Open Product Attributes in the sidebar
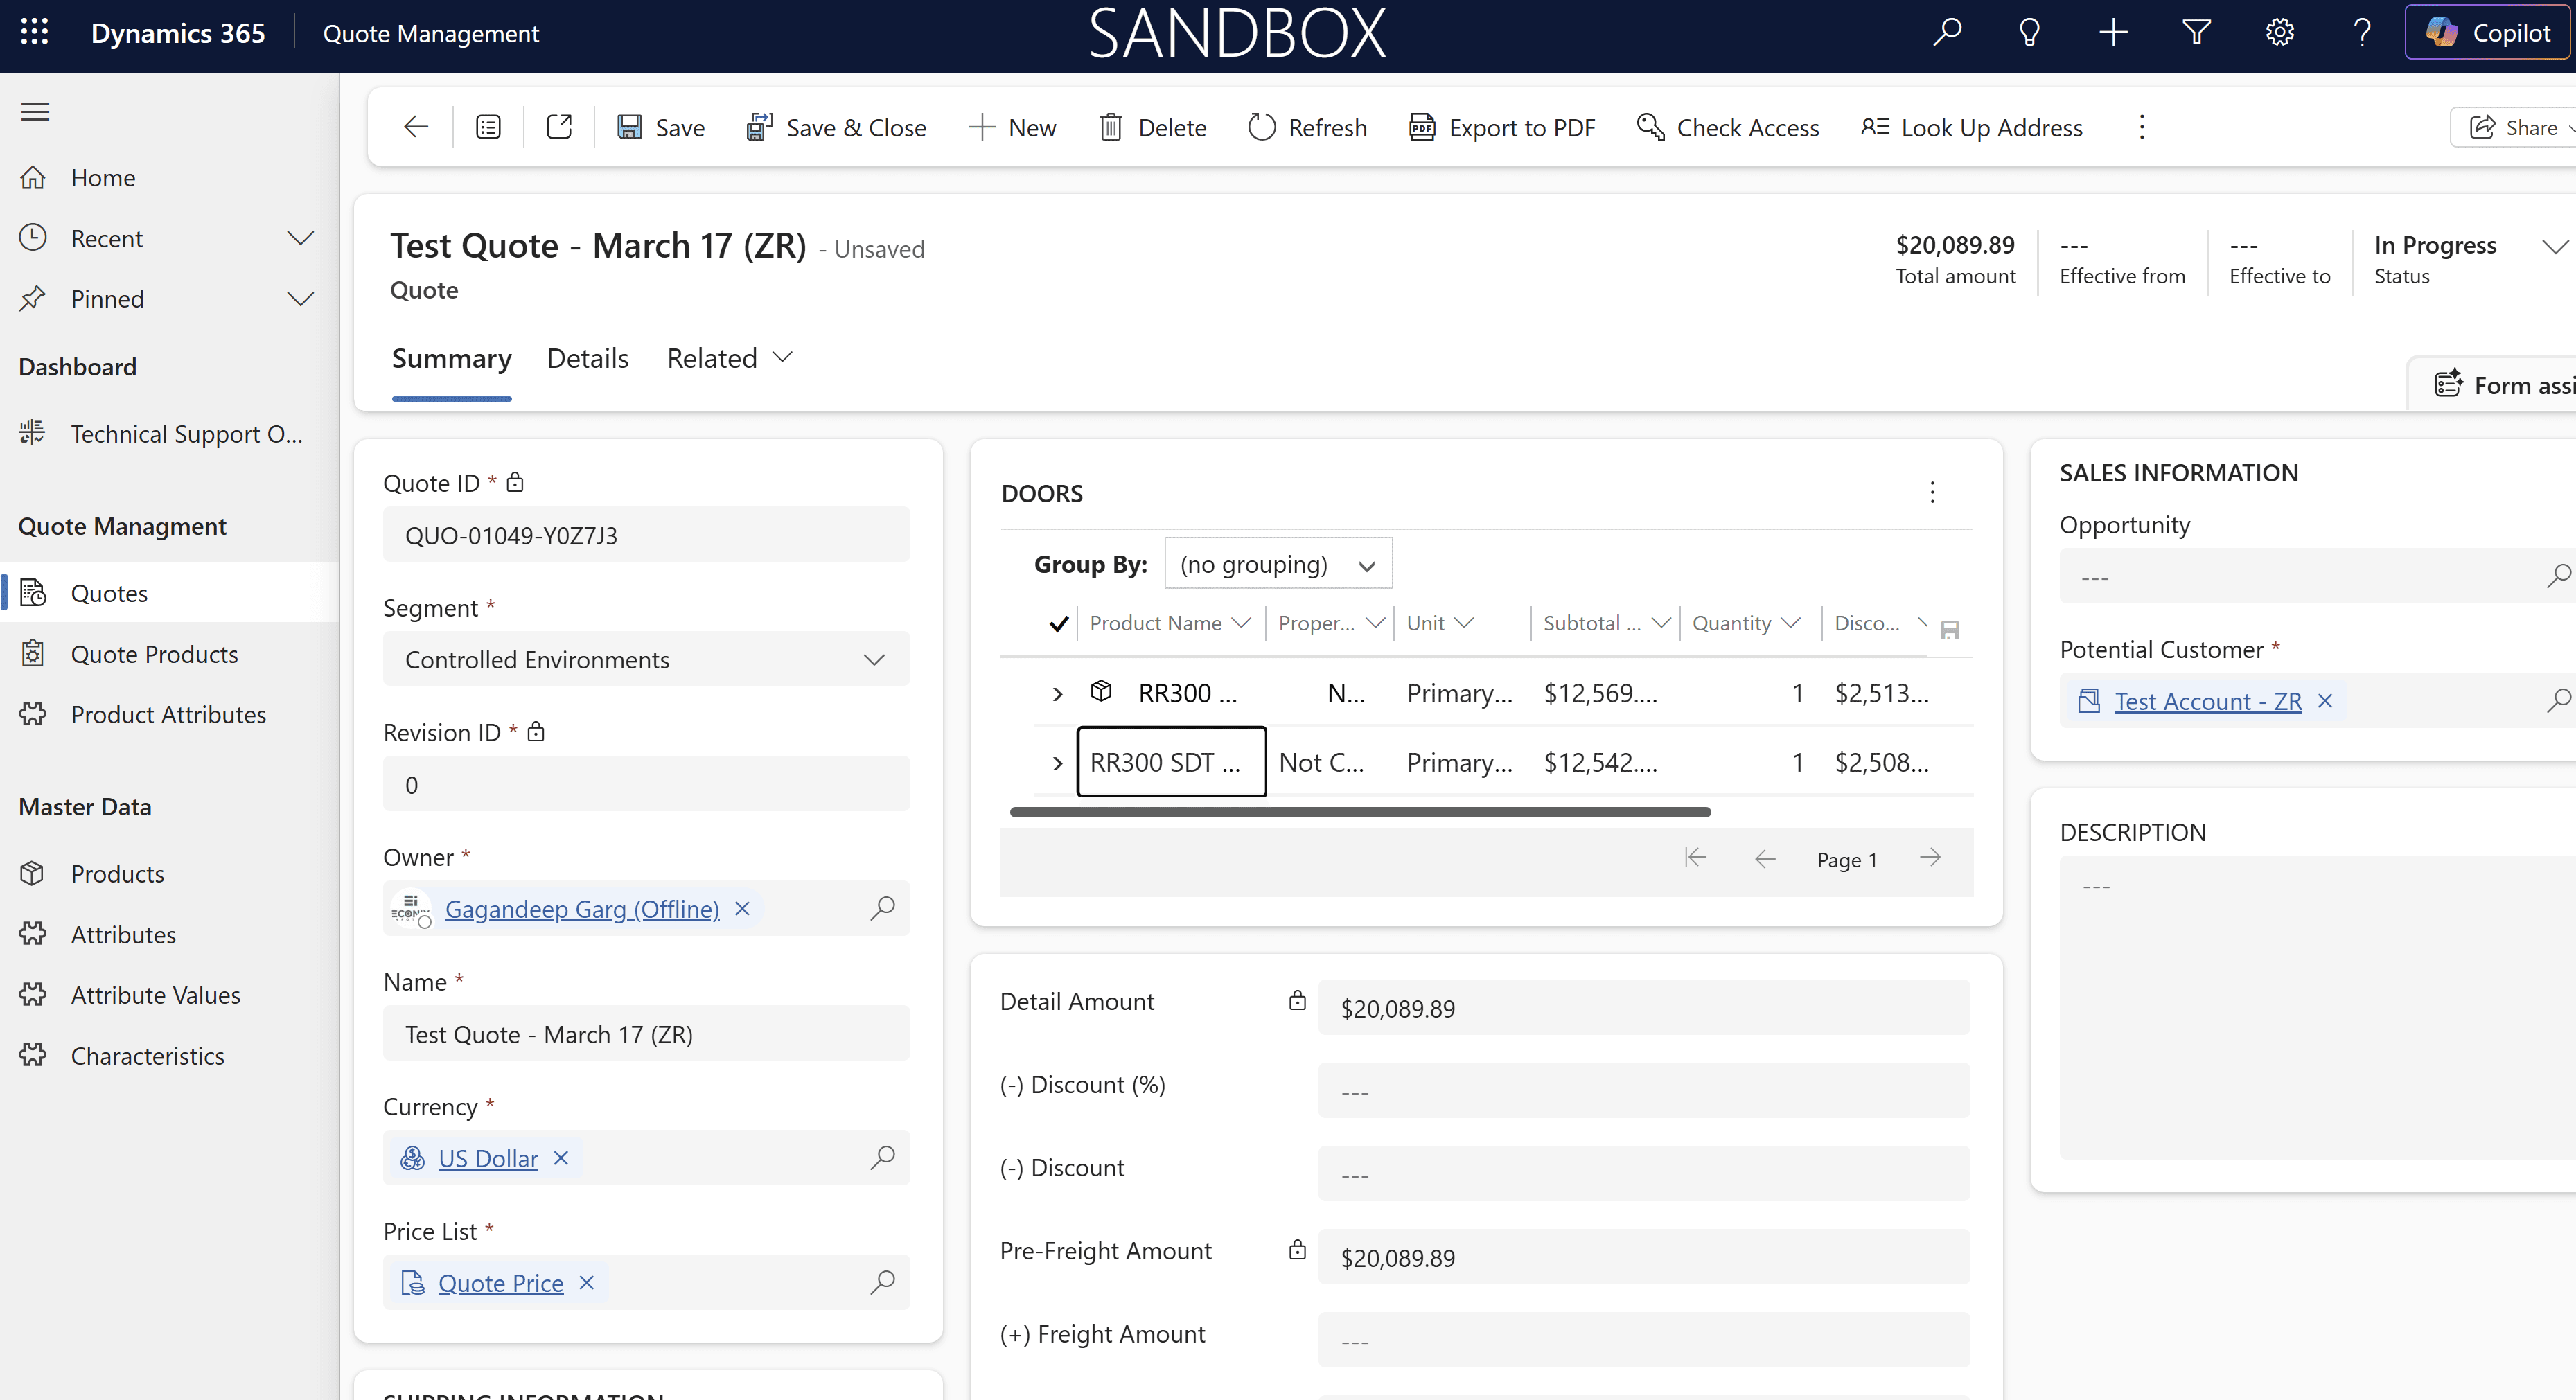The width and height of the screenshot is (2576, 1400). [x=169, y=714]
